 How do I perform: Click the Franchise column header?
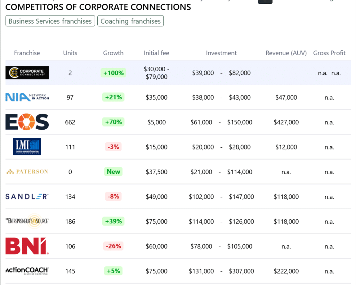click(x=27, y=53)
